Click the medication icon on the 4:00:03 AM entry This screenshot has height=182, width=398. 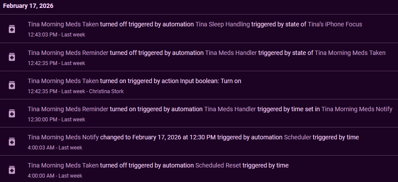coord(12,142)
